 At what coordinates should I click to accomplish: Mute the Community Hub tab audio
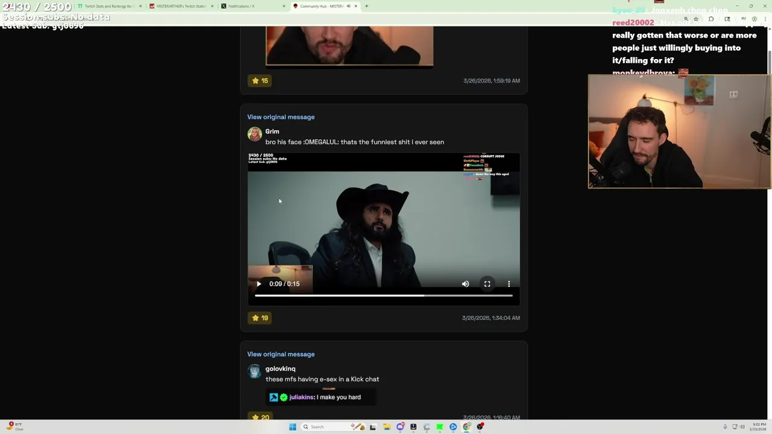click(x=349, y=6)
